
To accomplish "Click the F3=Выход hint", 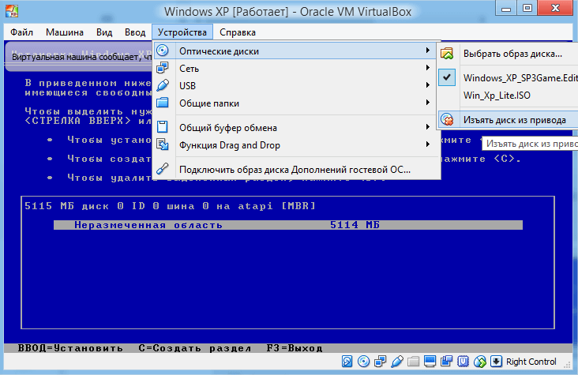I will point(295,348).
